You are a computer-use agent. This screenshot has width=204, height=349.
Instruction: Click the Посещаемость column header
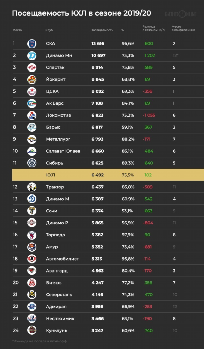[x=102, y=30]
